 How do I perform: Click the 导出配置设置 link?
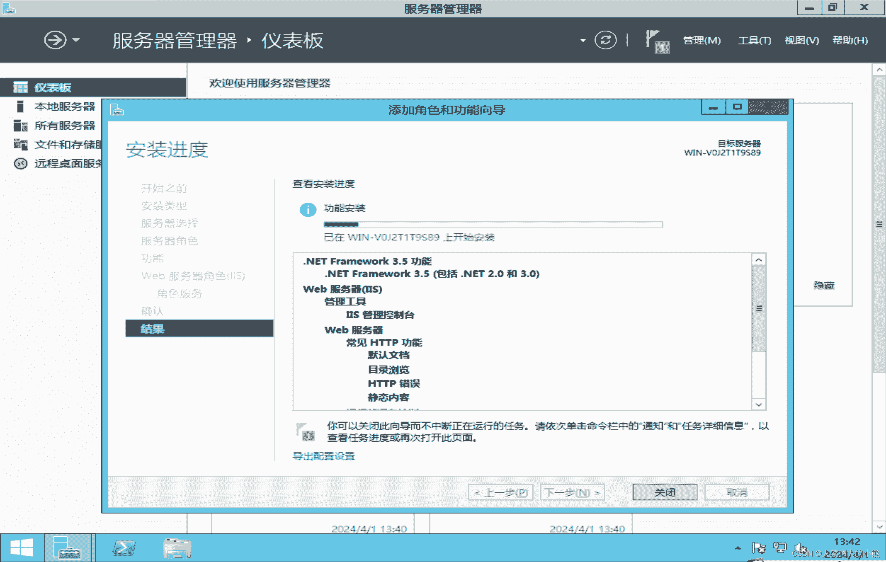325,456
